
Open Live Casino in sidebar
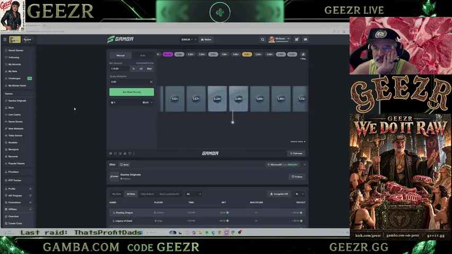click(x=14, y=115)
